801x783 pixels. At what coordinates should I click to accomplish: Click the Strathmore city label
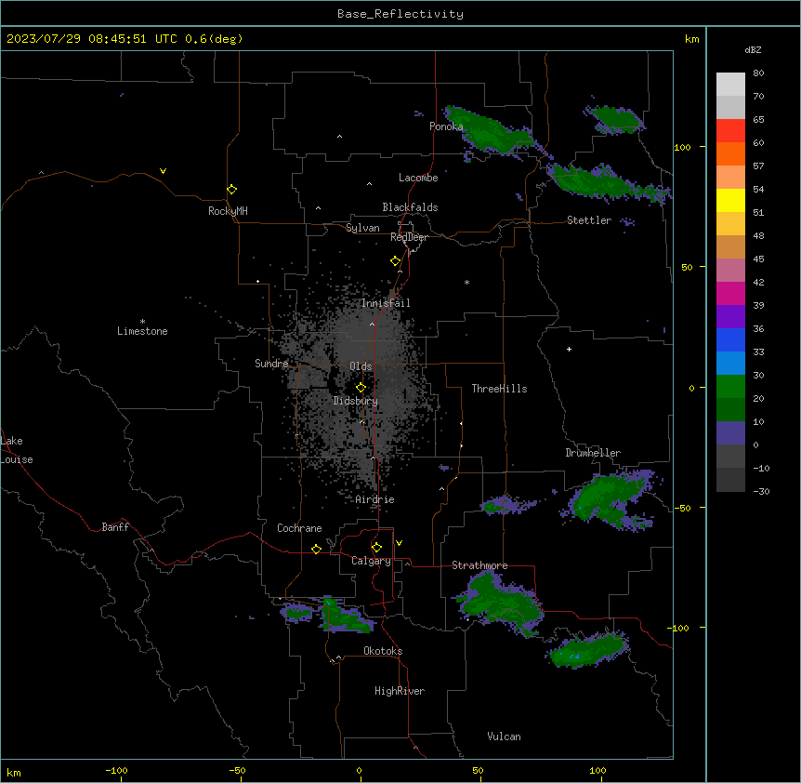[479, 565]
